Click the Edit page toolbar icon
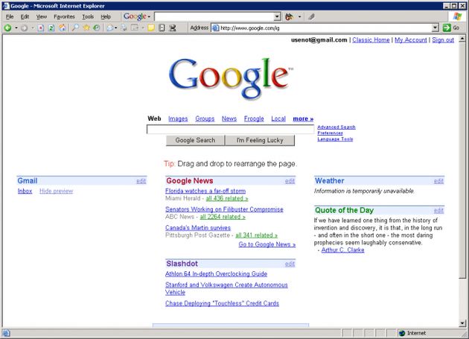This screenshot has width=469, height=339. [x=135, y=28]
